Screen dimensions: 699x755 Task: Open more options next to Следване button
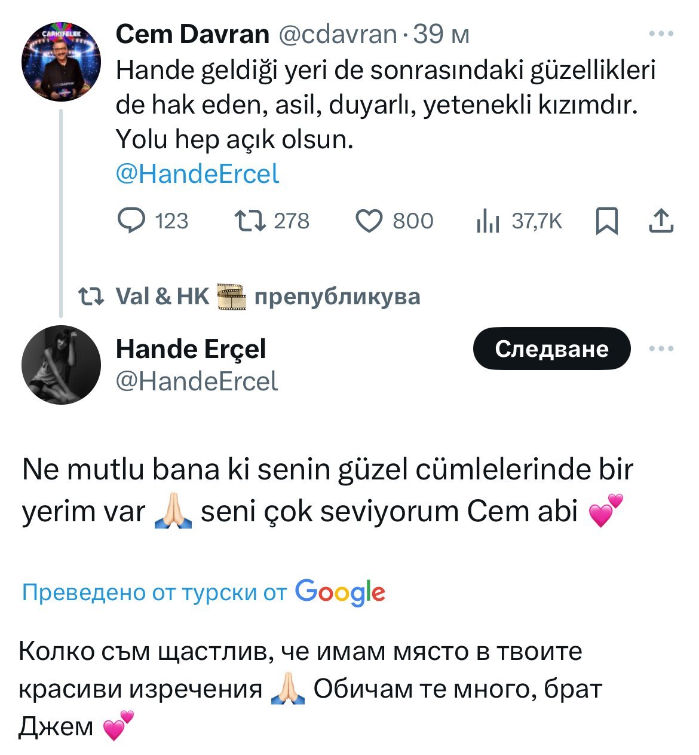coord(661,349)
